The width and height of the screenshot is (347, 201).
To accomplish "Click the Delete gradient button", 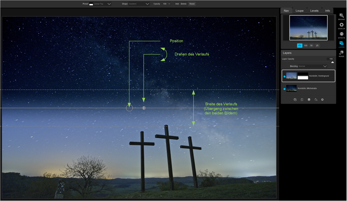I will click(x=184, y=4).
